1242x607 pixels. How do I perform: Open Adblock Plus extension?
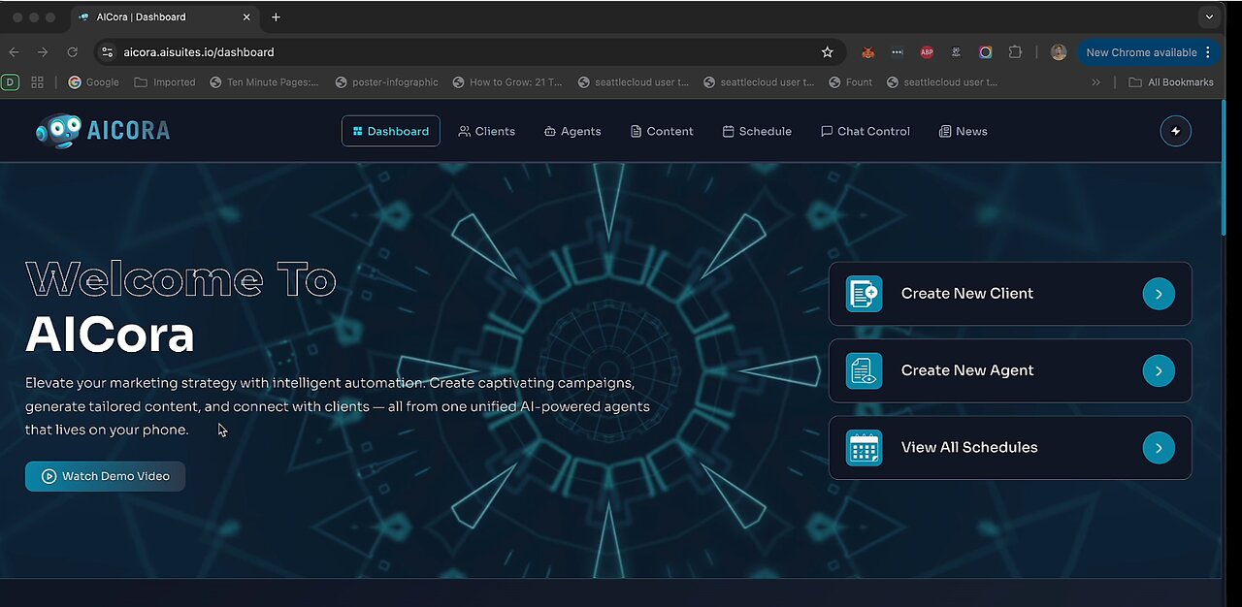927,52
